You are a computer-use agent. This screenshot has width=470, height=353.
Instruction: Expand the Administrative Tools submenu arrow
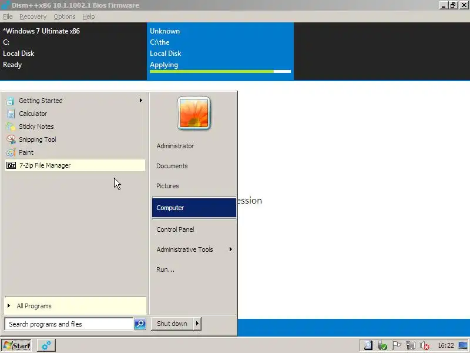(x=230, y=249)
